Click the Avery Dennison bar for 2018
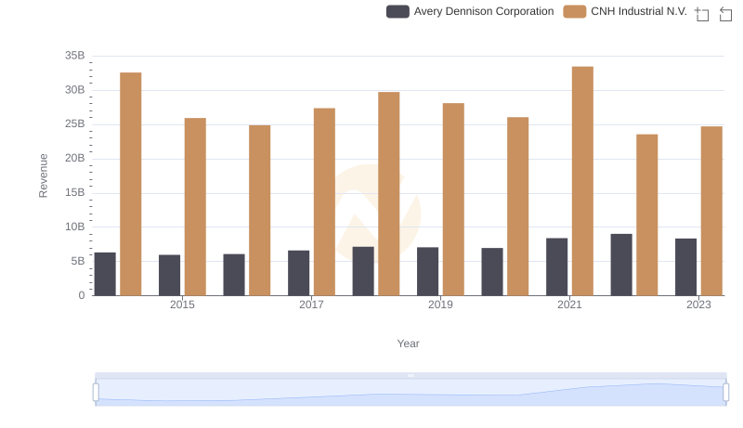 pyautogui.click(x=363, y=271)
